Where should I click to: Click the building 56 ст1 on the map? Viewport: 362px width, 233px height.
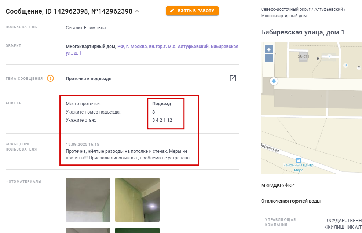tap(303, 56)
